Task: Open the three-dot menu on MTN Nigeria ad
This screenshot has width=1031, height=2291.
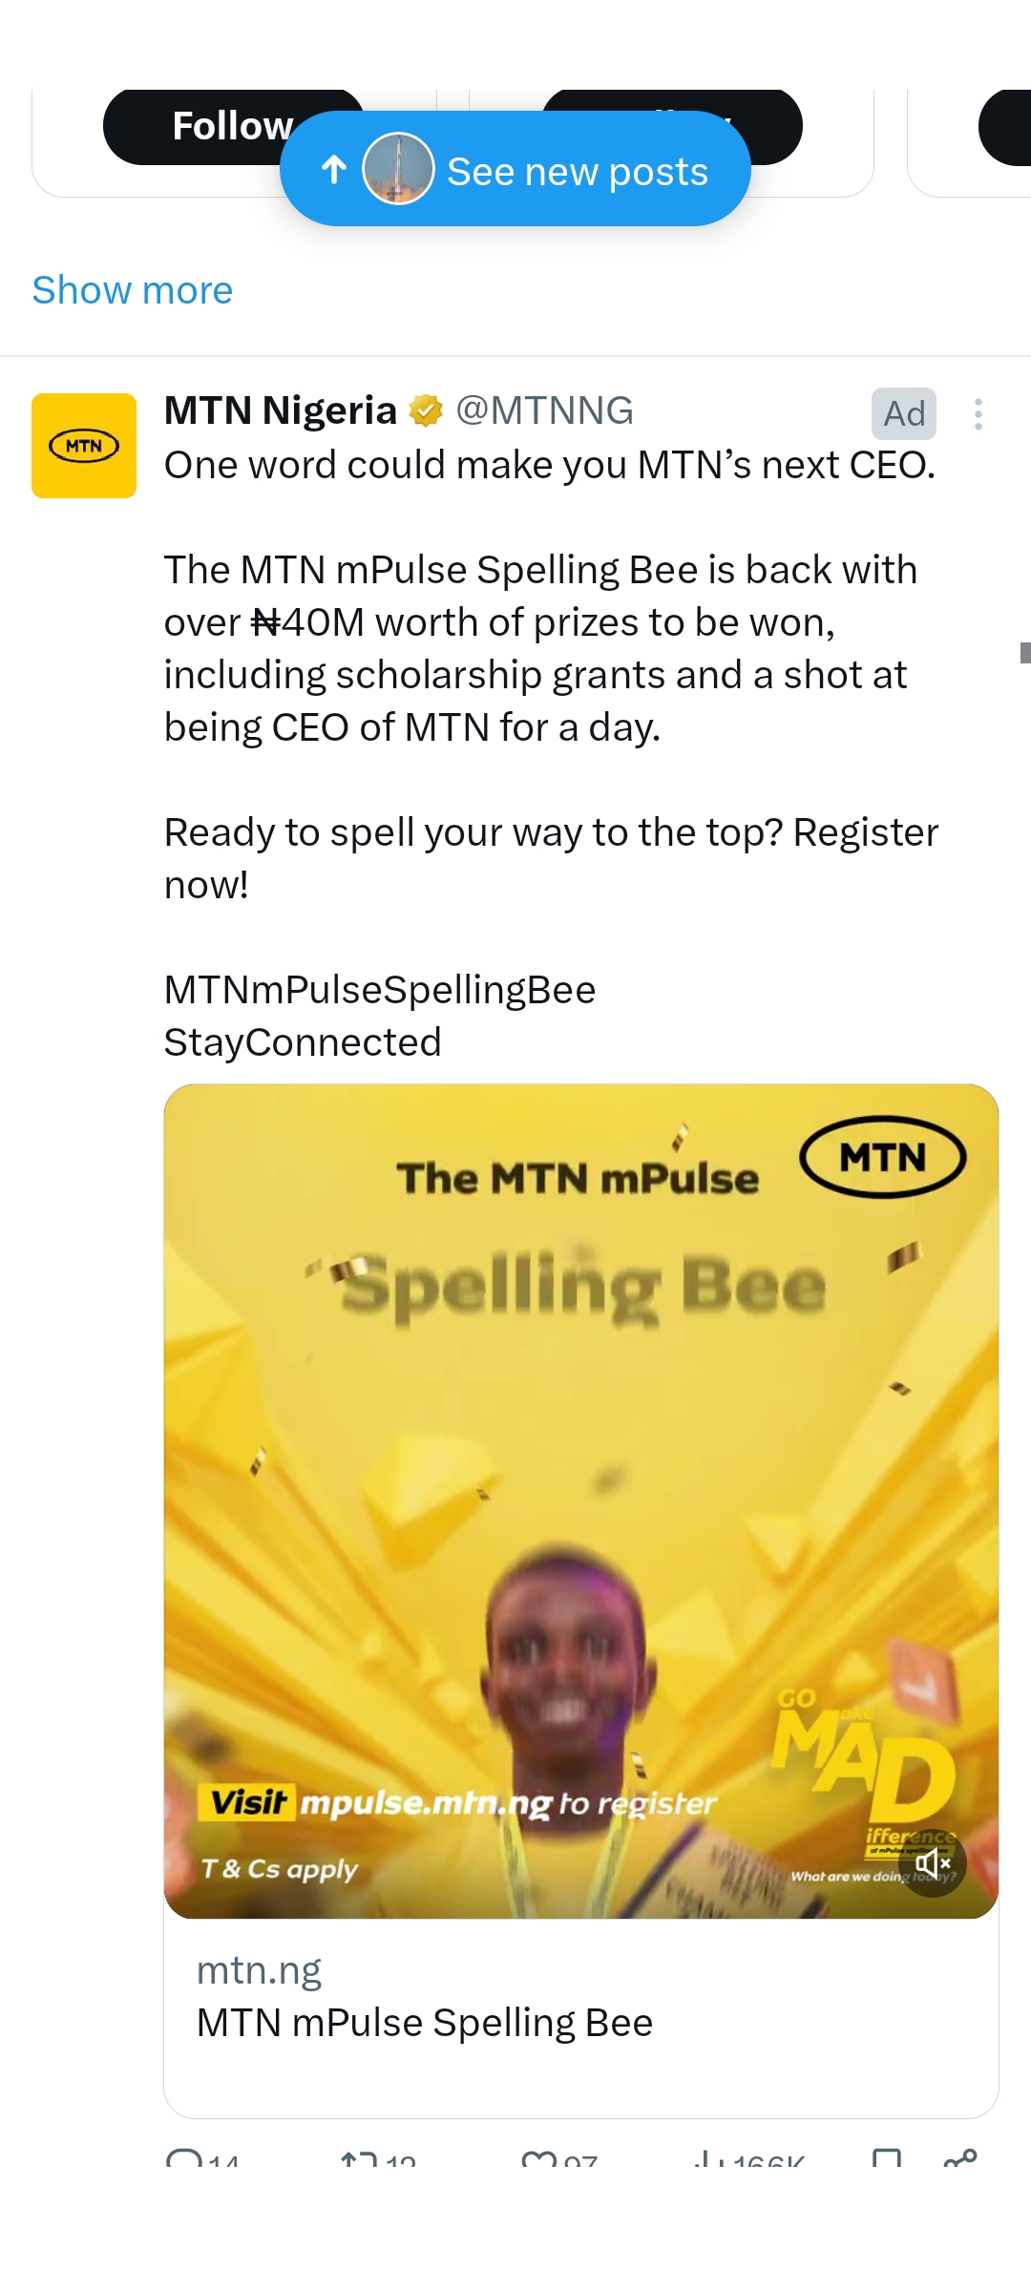Action: [x=978, y=414]
